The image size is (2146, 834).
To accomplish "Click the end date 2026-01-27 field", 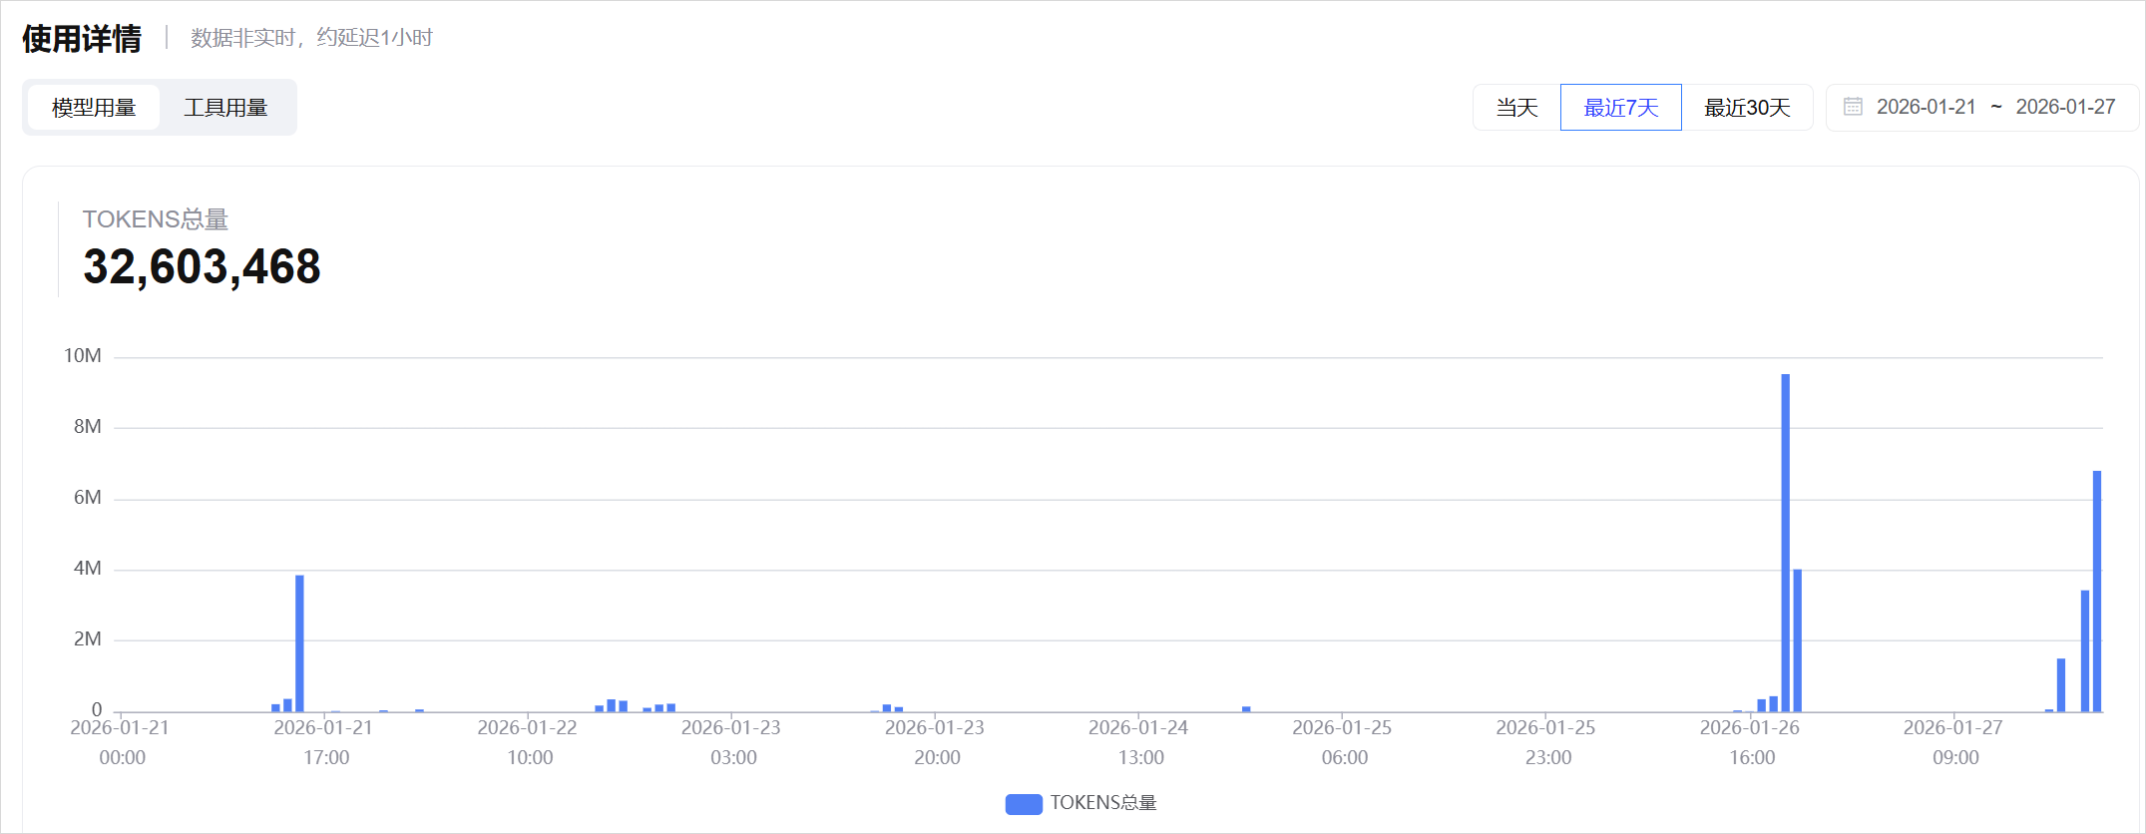I will tap(2064, 107).
